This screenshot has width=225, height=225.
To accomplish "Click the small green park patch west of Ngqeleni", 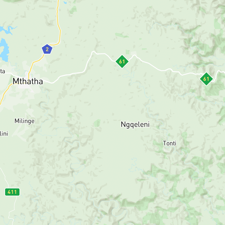I will (x=97, y=123).
